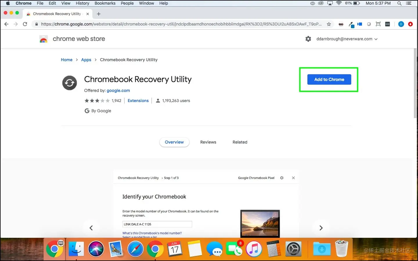Click the Add to Chrome button
The image size is (418, 261).
[329, 79]
